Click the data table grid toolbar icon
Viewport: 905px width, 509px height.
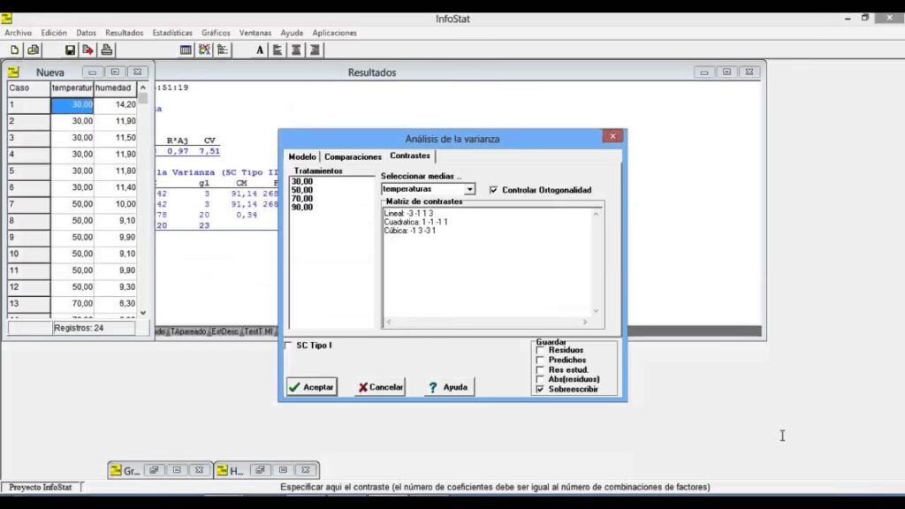point(186,50)
